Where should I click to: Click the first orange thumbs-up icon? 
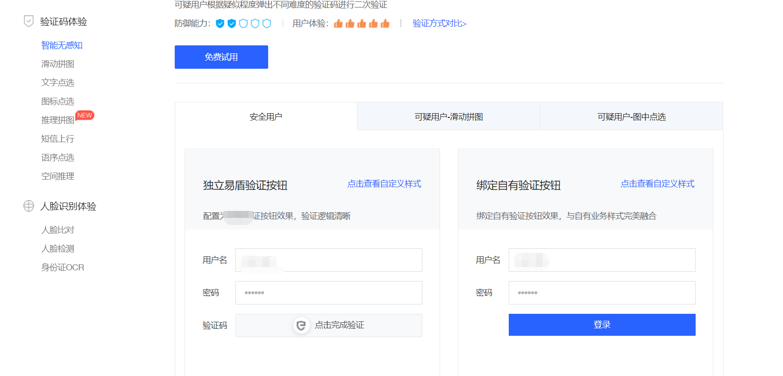tap(338, 23)
